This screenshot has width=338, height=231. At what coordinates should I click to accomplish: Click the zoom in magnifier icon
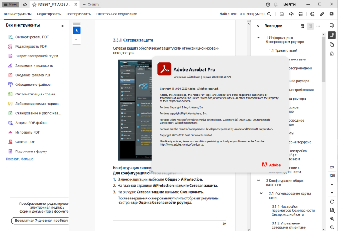click(332, 219)
